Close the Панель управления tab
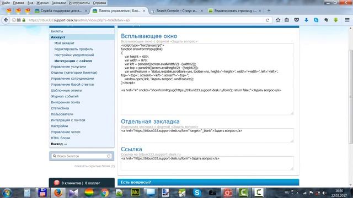Screen dimensions: 353x198 pyautogui.click(x=144, y=10)
